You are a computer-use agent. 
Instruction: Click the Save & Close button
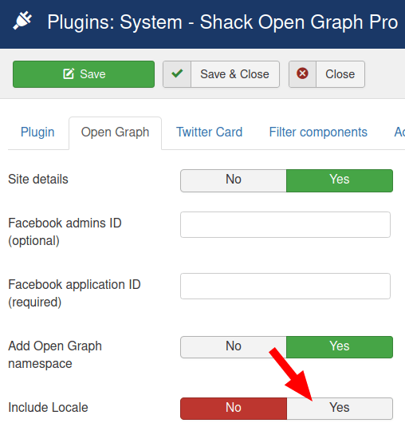click(221, 74)
